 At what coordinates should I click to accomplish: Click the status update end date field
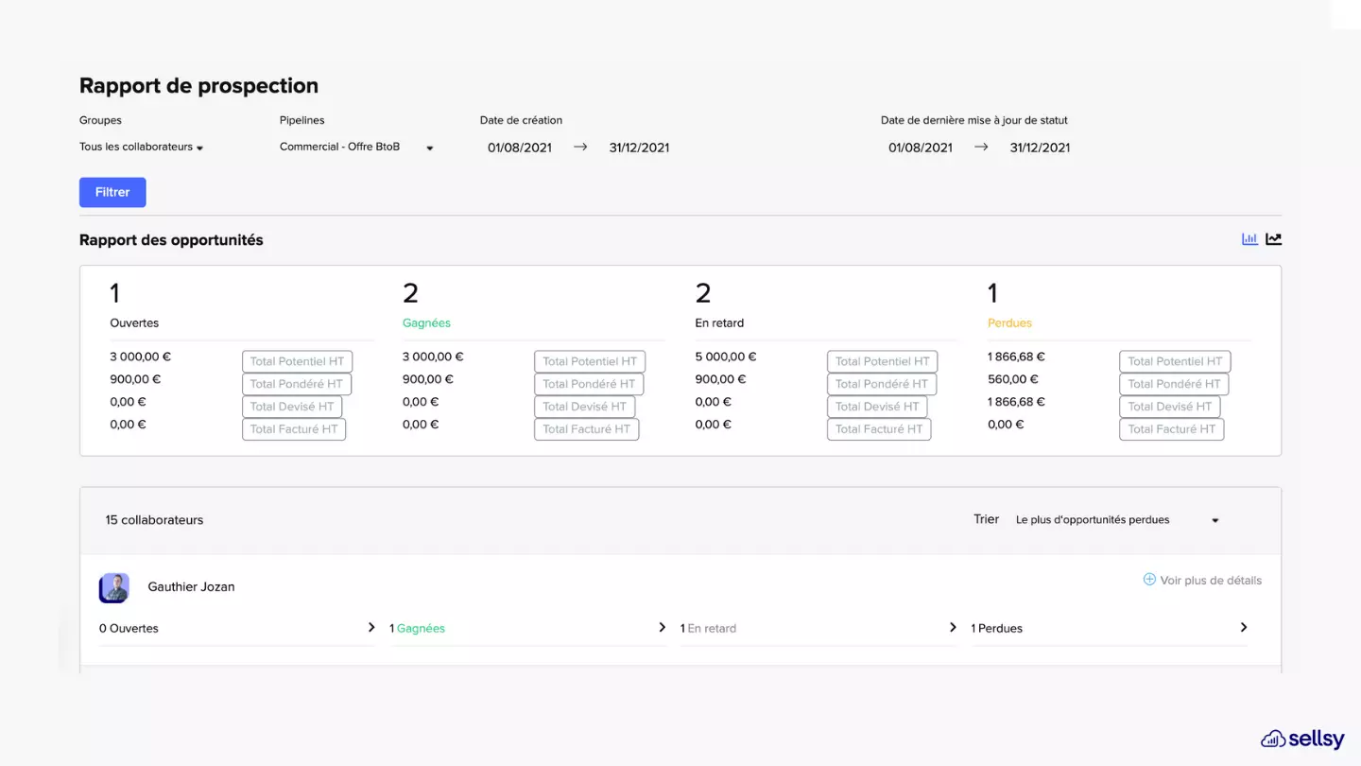coord(1040,148)
